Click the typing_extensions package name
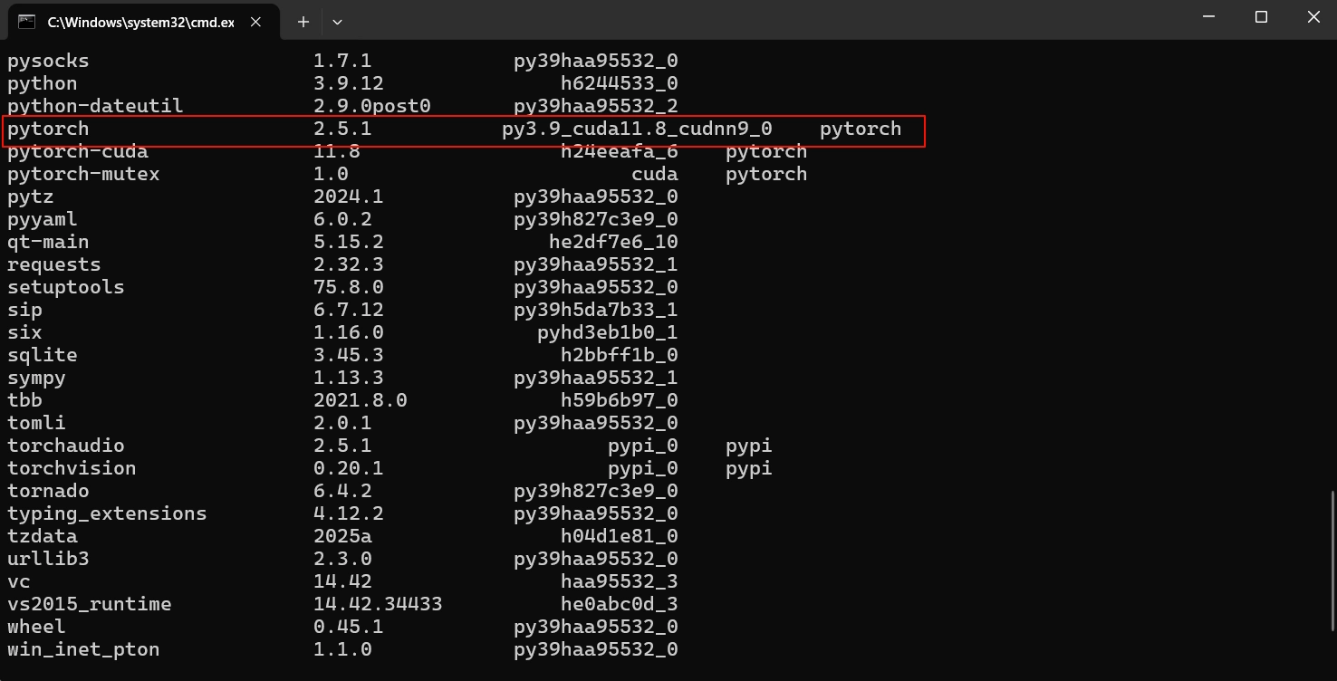Image resolution: width=1337 pixels, height=681 pixels. pyautogui.click(x=107, y=513)
